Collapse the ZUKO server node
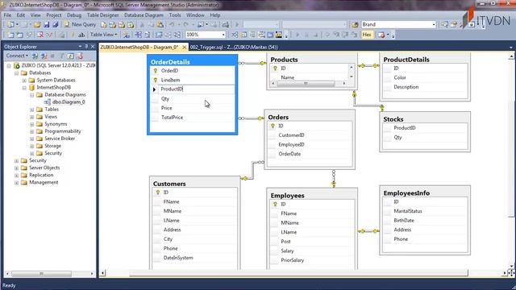Image resolution: width=516 pixels, height=290 pixels. 9,66
